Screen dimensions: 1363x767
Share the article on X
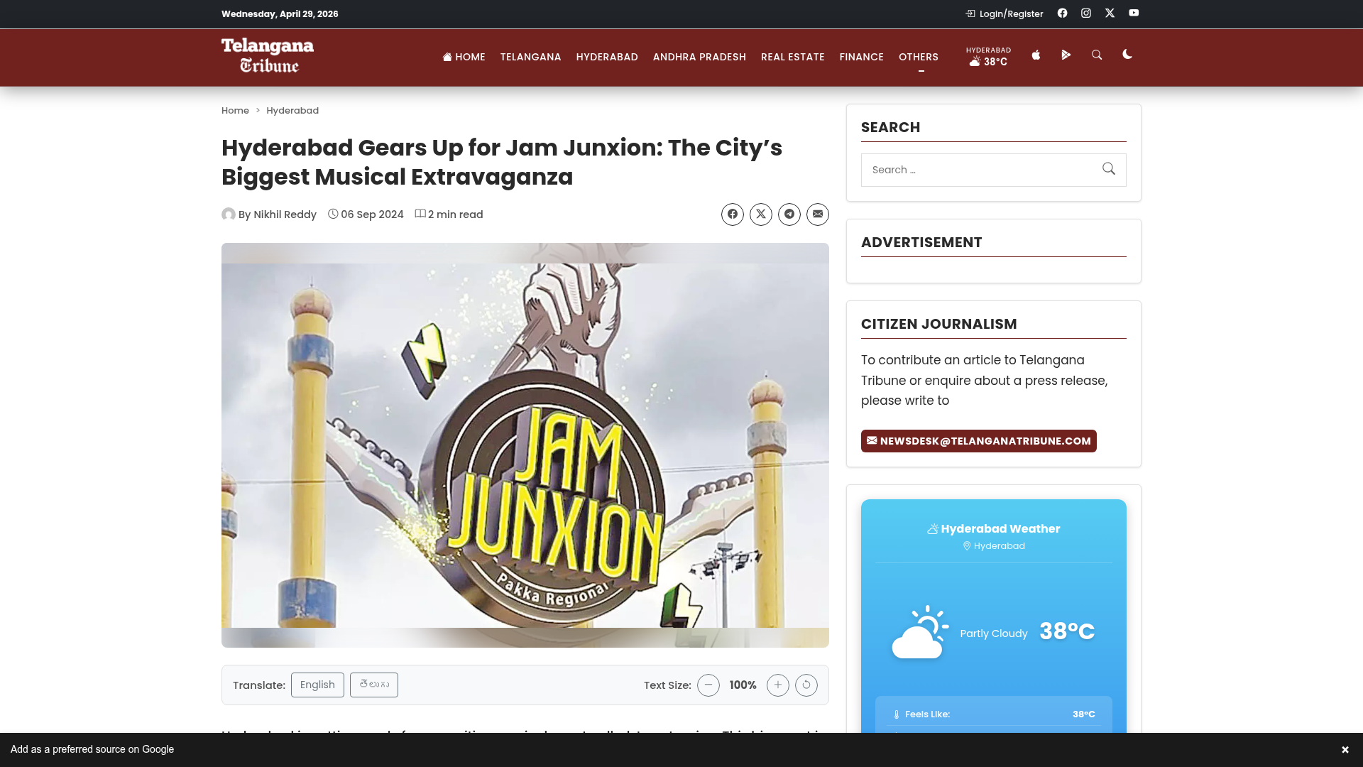click(761, 214)
